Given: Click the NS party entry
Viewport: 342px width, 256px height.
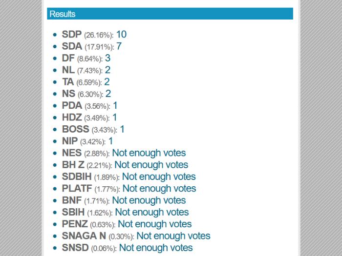Looking at the screenshot, I should pyautogui.click(x=86, y=94).
